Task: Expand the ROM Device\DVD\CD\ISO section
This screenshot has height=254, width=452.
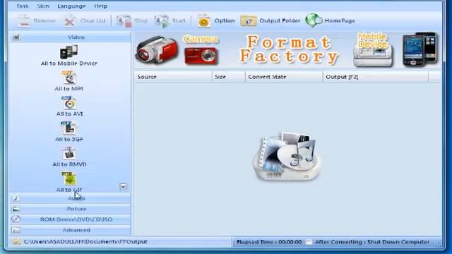Action: (x=71, y=219)
